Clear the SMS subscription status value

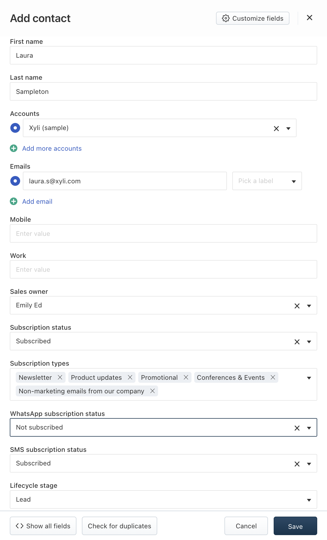[297, 464]
